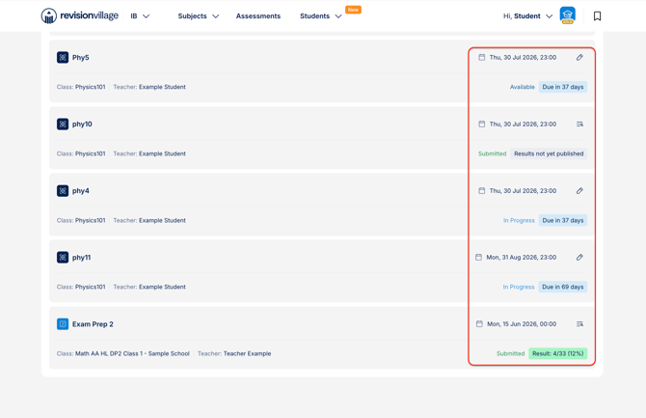Image resolution: width=646 pixels, height=418 pixels.
Task: Click the orange New badge
Action: 353,10
